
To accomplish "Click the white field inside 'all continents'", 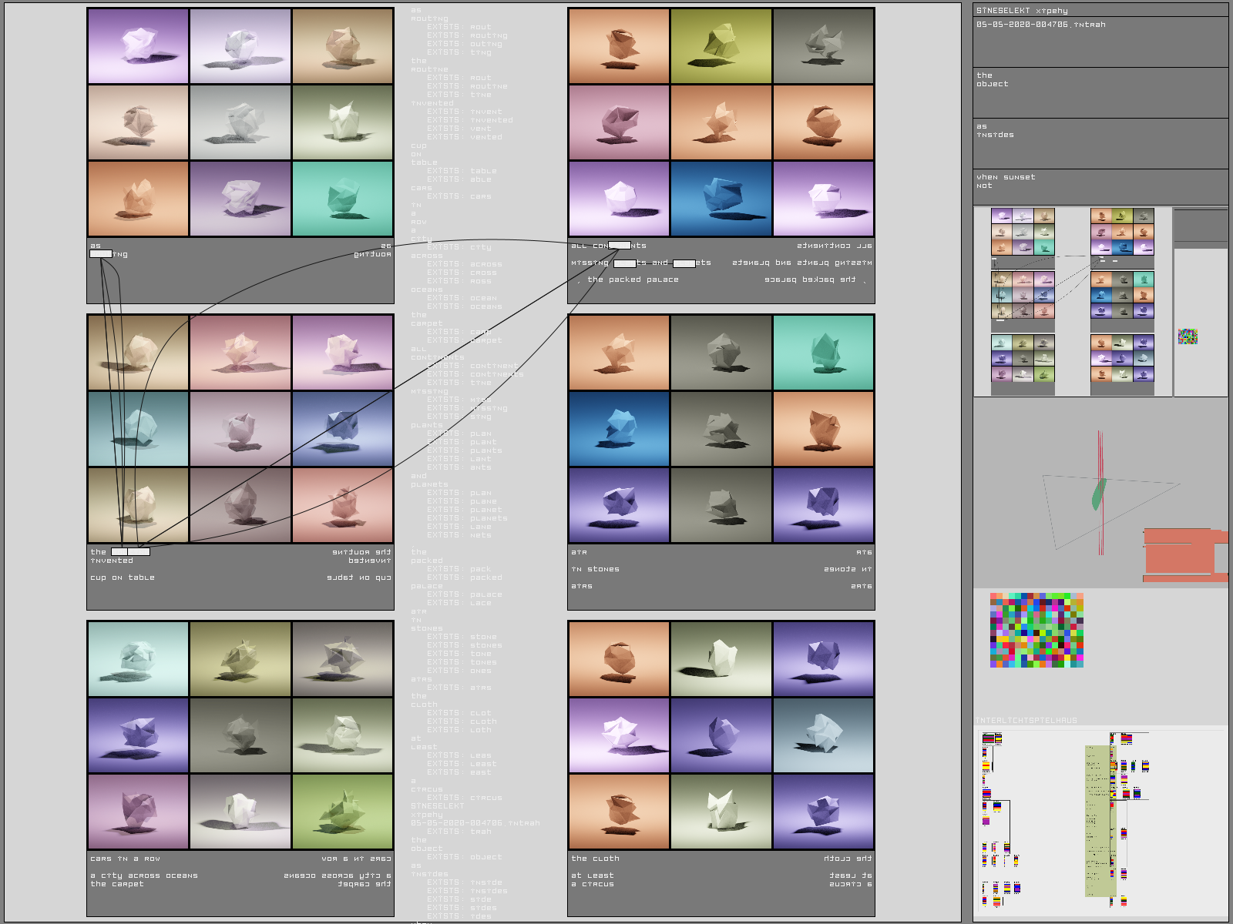I will coord(620,246).
